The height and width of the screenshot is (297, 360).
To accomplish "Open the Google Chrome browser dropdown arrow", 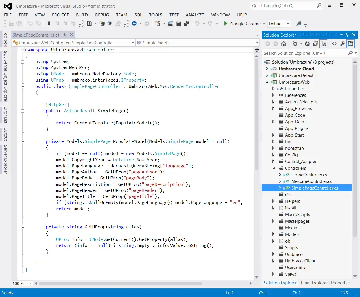I will tap(264, 24).
